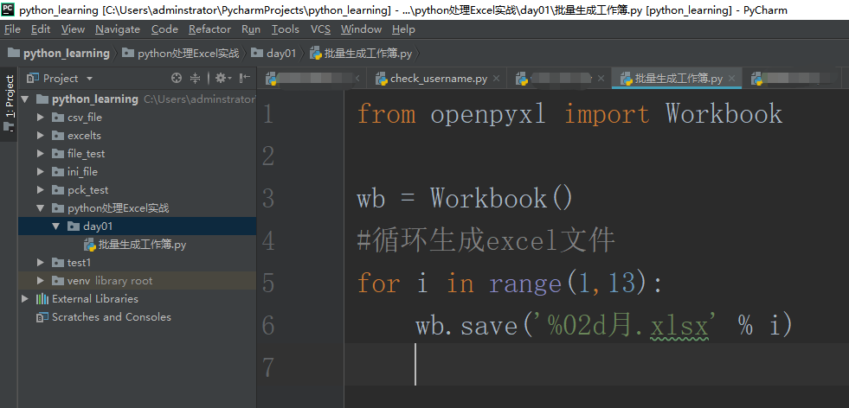Viewport: 849px width, 408px height.
Task: Close the blurred tab after check_username.py
Action: tap(600, 79)
